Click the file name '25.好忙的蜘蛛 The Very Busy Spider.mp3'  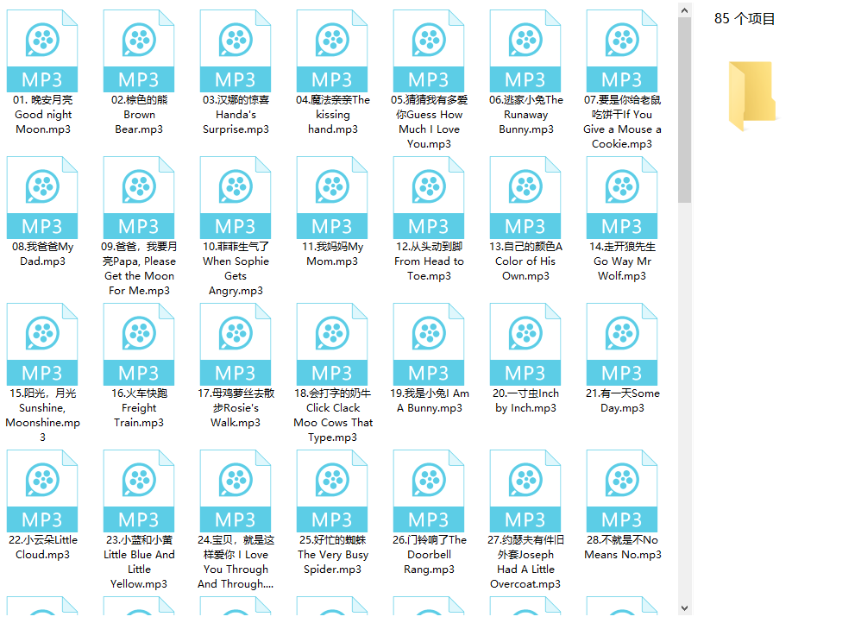pyautogui.click(x=333, y=555)
